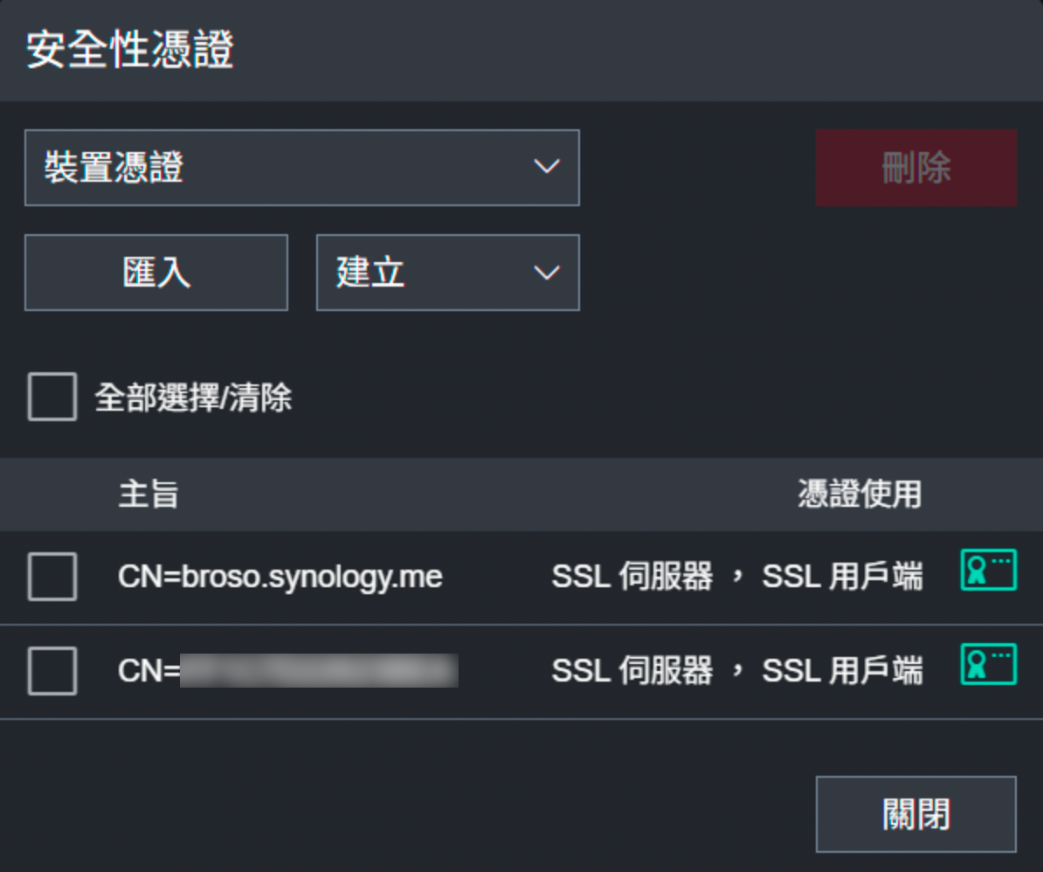The image size is (1043, 872).
Task: Click the 全部選擇/清除 label text
Action: coord(193,398)
